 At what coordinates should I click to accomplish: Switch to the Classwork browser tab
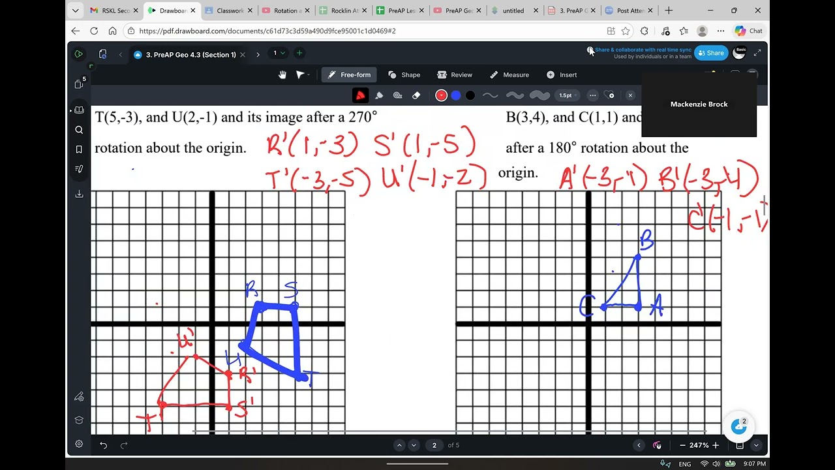(x=228, y=10)
